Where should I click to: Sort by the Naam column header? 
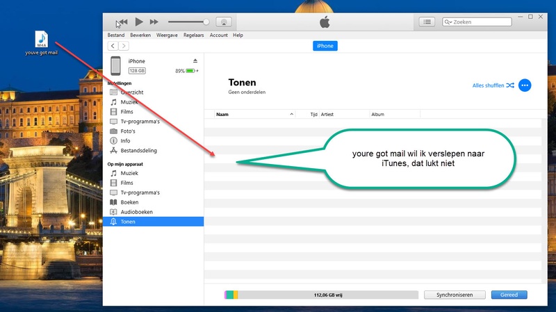pyautogui.click(x=254, y=114)
